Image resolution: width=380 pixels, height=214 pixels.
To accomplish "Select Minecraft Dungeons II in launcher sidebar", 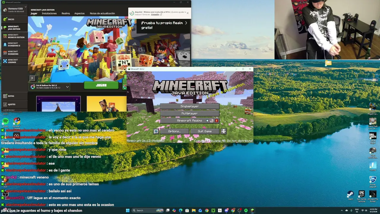I will 14,44.
